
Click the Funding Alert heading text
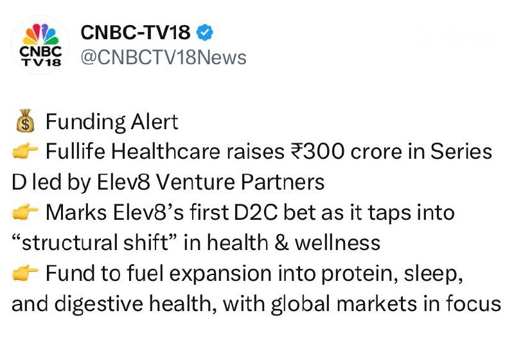pos(111,122)
